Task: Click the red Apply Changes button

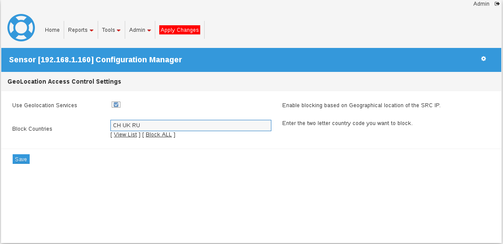Action: pyautogui.click(x=180, y=30)
